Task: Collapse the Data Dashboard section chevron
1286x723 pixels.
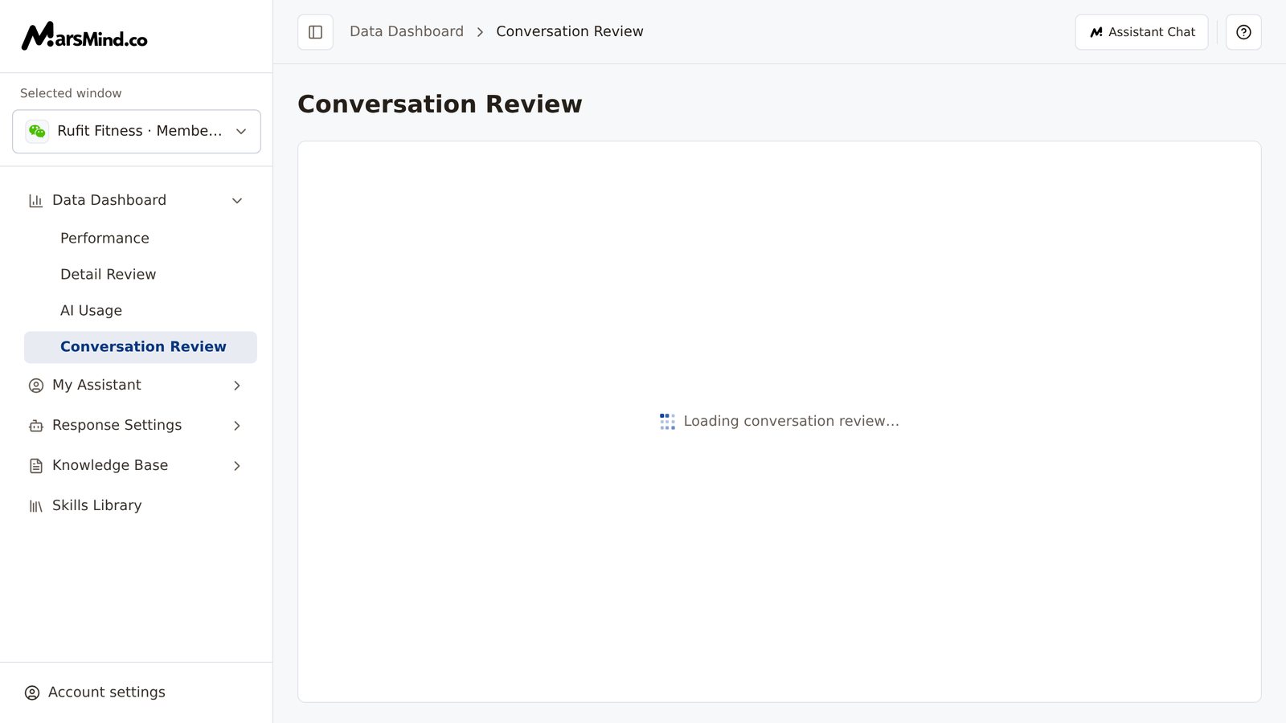Action: (x=237, y=201)
